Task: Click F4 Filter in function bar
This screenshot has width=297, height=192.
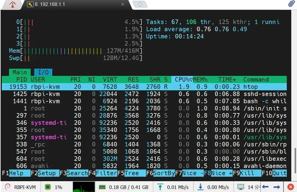Action: [x=103, y=173]
